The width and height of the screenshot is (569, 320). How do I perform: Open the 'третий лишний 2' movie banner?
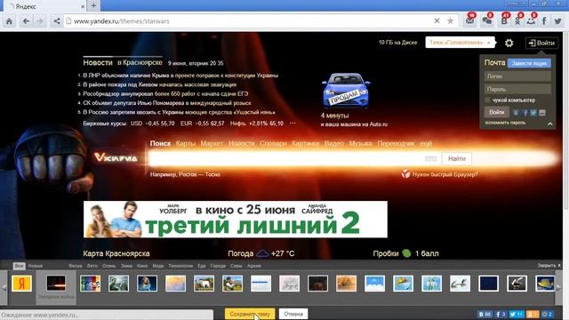click(x=235, y=220)
